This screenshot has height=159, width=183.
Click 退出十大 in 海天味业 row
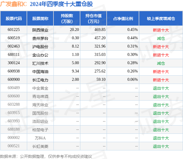click(x=161, y=105)
